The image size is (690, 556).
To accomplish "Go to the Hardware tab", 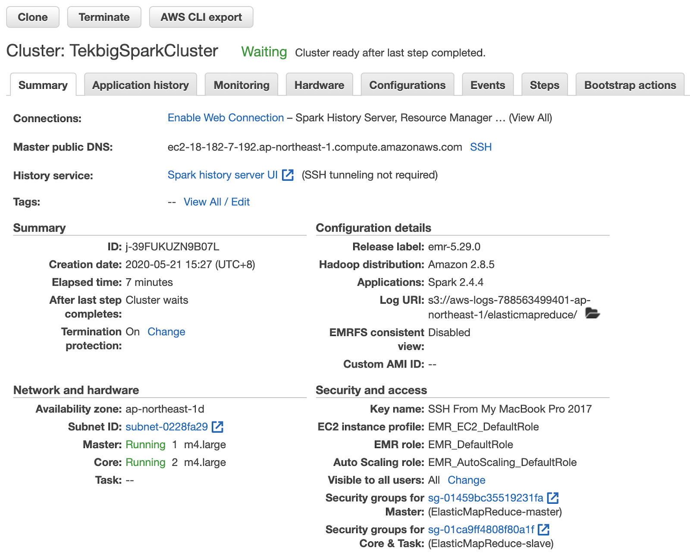I will tap(320, 85).
